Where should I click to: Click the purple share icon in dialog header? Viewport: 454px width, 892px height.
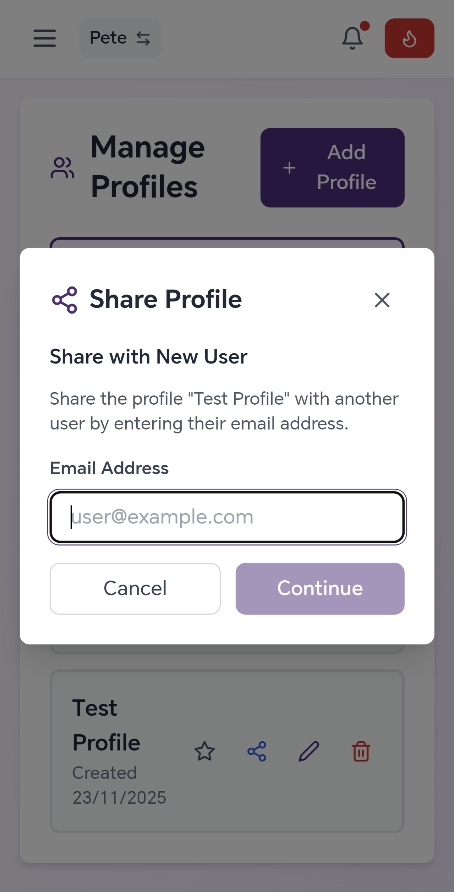(65, 300)
